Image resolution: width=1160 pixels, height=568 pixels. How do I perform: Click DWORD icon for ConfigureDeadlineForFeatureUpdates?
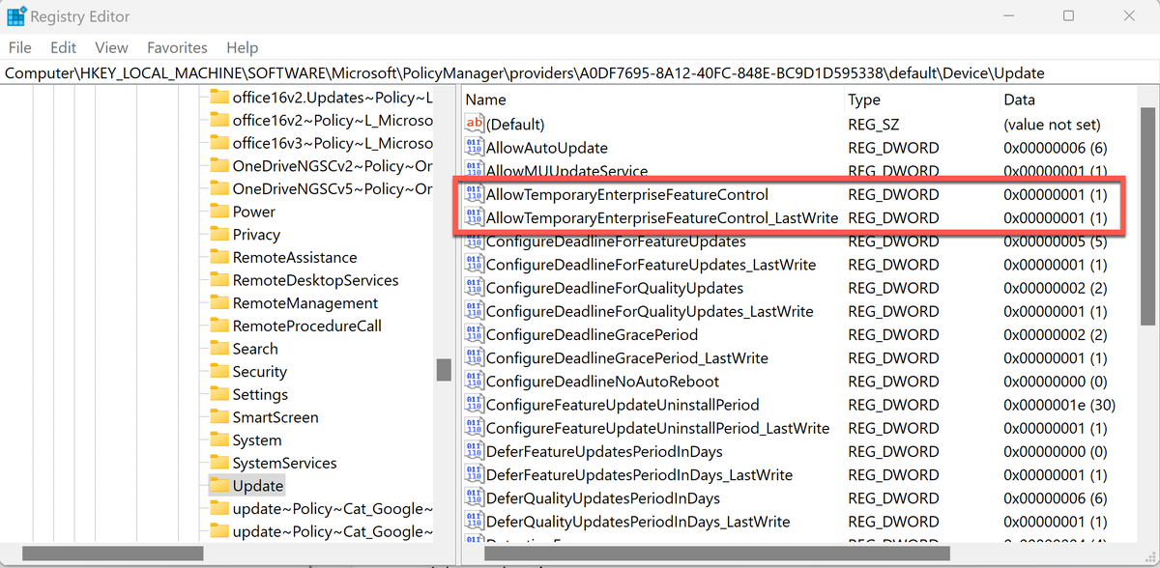pos(475,241)
